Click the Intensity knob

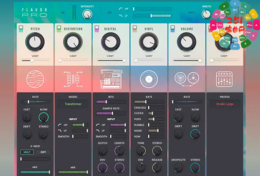pyautogui.click(x=87, y=14)
